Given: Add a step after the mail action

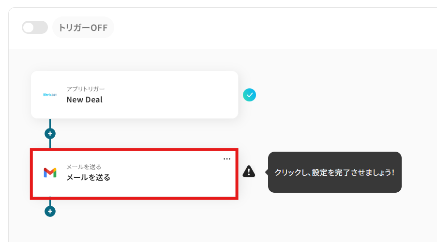Looking at the screenshot, I should pyautogui.click(x=50, y=211).
